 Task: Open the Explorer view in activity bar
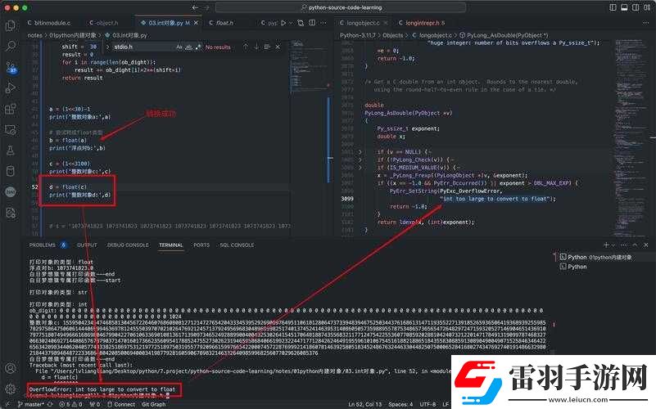[11, 25]
